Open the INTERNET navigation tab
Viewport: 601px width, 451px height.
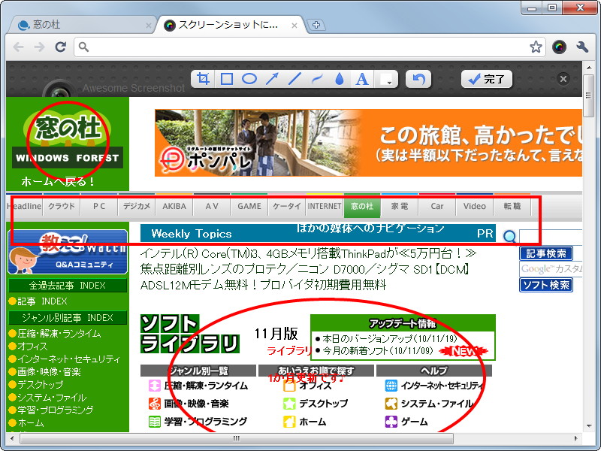pyautogui.click(x=325, y=206)
